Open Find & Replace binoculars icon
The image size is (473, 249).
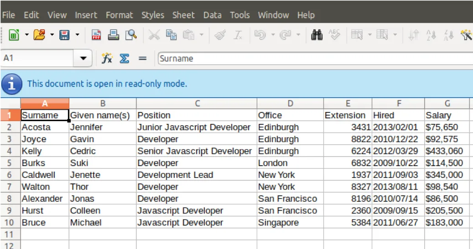pyautogui.click(x=317, y=35)
